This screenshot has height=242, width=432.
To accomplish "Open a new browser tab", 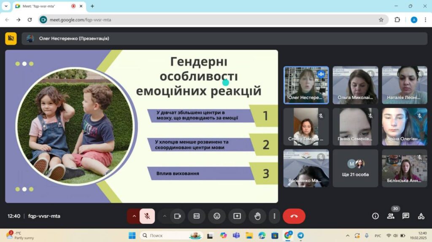I will pyautogui.click(x=92, y=6).
